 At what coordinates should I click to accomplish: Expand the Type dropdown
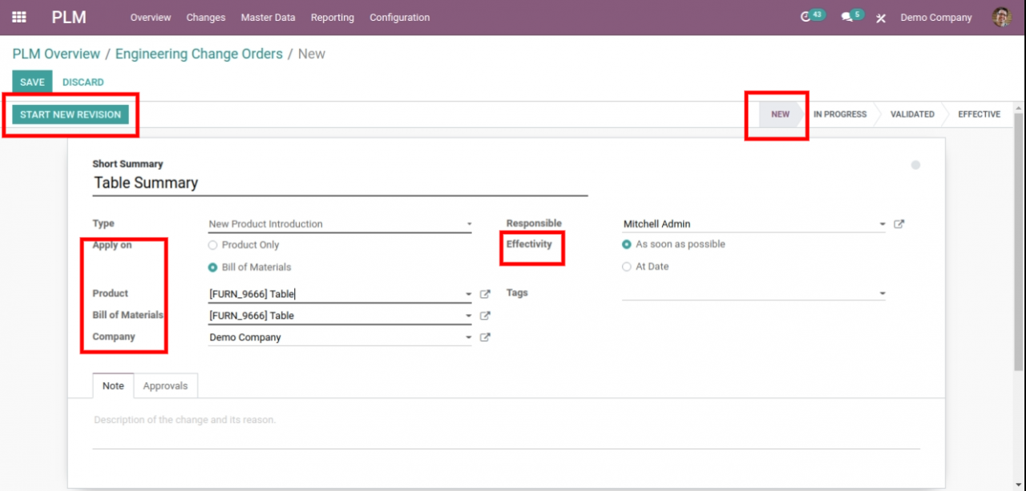coord(469,225)
